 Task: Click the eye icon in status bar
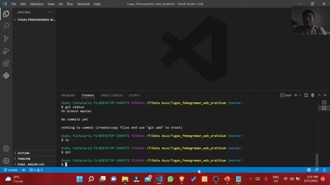click(x=24, y=170)
